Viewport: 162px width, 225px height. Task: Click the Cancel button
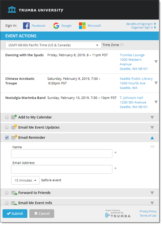tap(42, 213)
